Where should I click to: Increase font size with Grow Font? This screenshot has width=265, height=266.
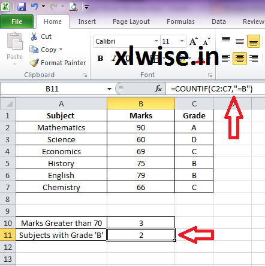coord(194,41)
